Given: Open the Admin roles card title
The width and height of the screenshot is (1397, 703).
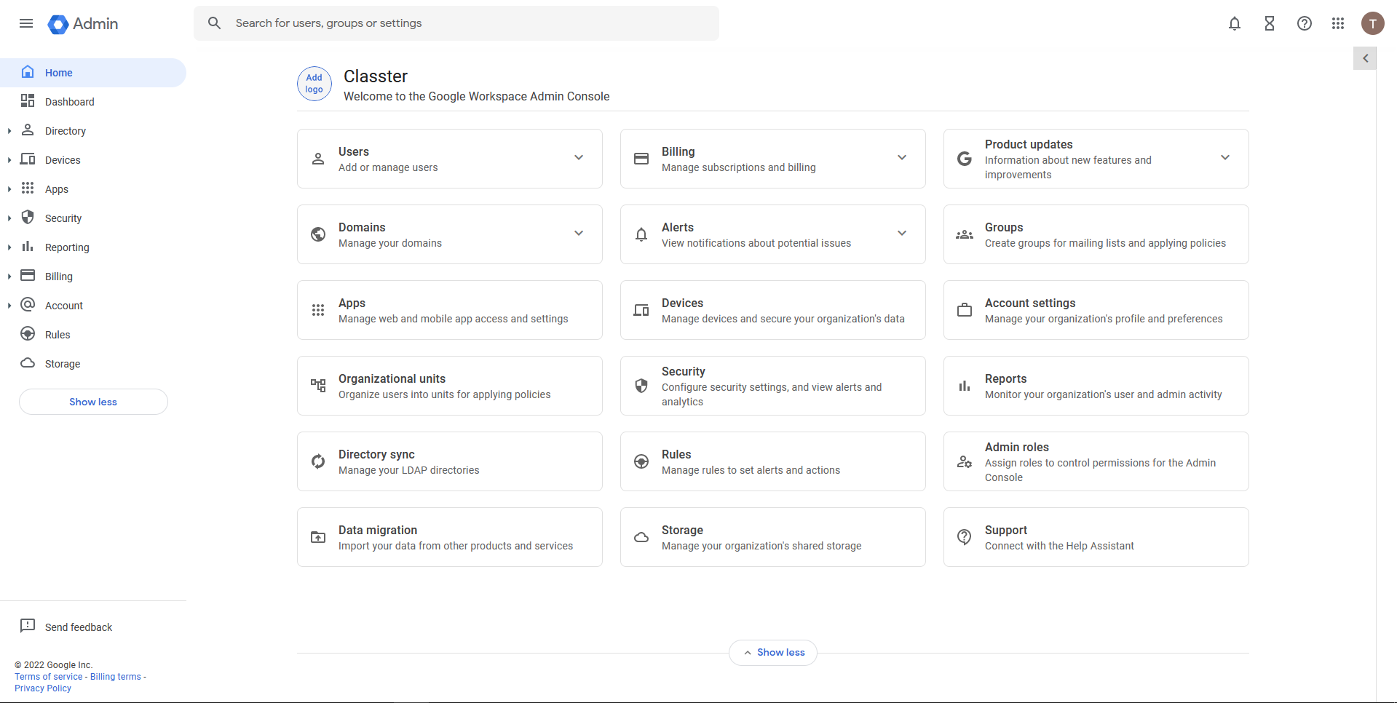Looking at the screenshot, I should click(1017, 448).
